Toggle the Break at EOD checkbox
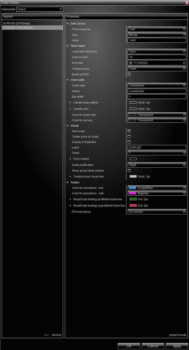This screenshot has height=350, width=189. click(129, 74)
